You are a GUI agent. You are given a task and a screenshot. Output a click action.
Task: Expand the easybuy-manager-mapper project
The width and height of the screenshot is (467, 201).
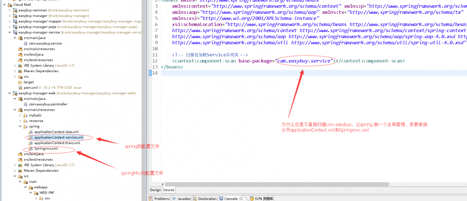10,21
